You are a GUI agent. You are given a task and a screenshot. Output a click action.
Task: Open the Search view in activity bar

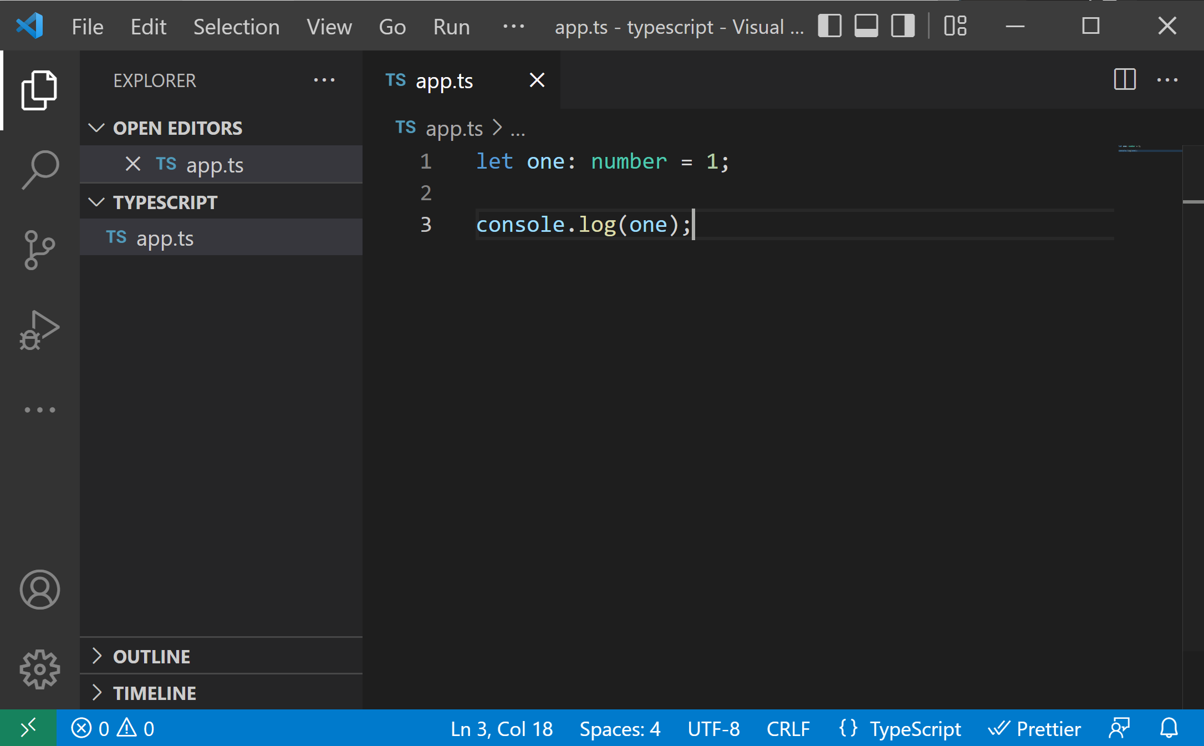(x=39, y=169)
